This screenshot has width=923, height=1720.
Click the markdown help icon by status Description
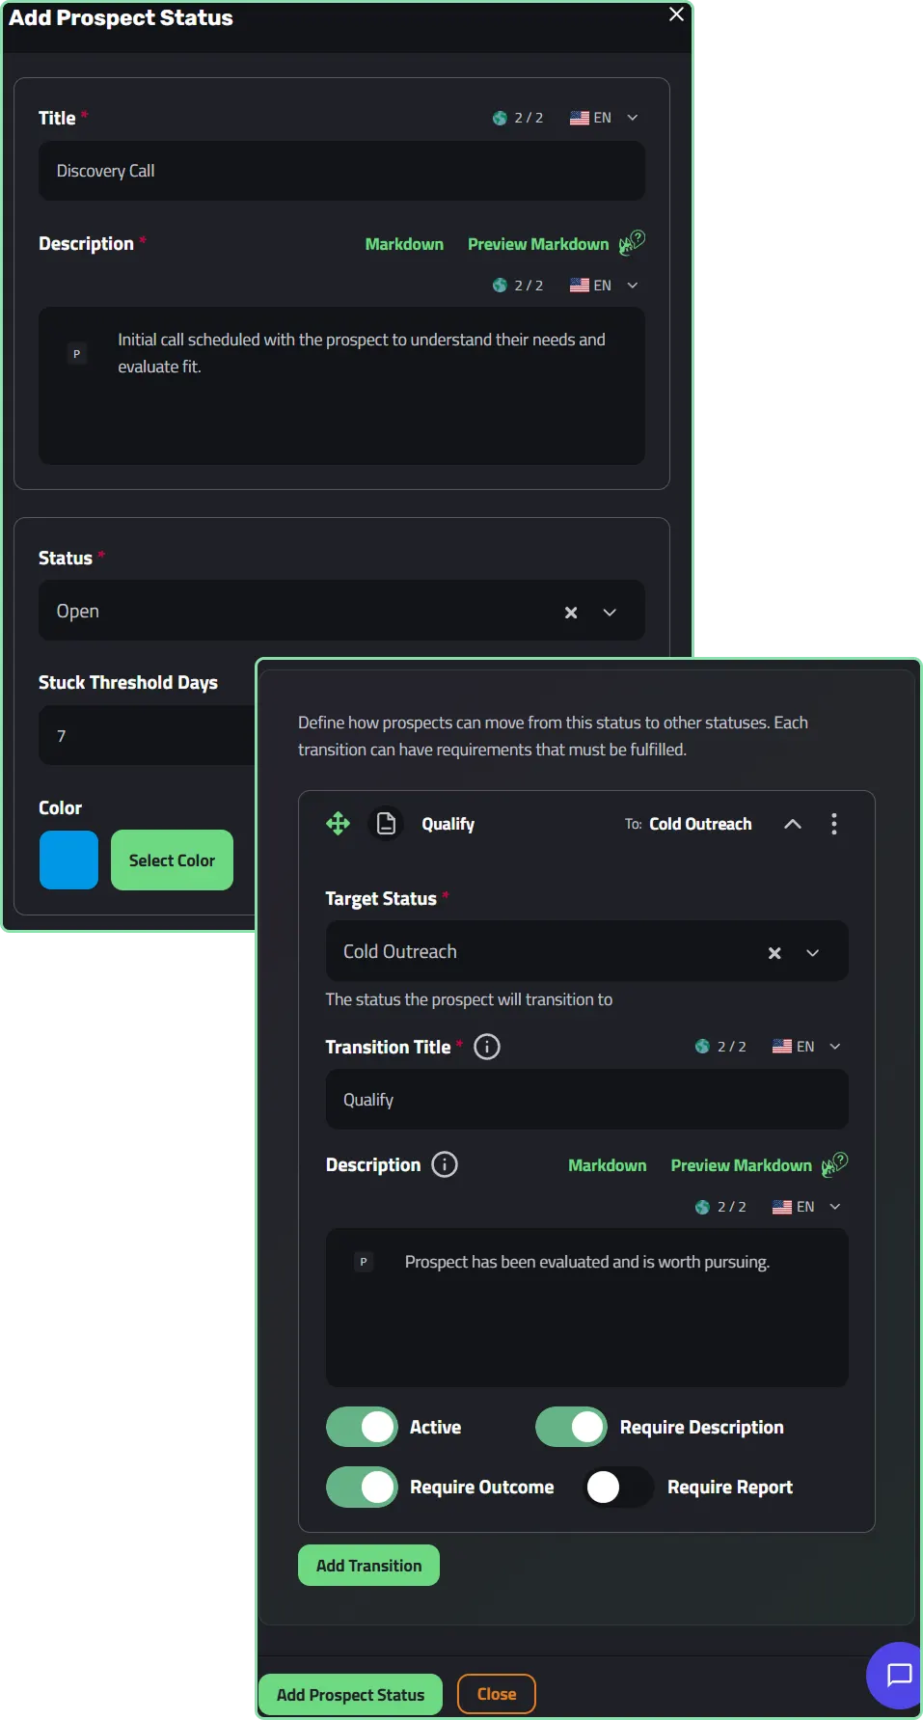[x=632, y=242]
